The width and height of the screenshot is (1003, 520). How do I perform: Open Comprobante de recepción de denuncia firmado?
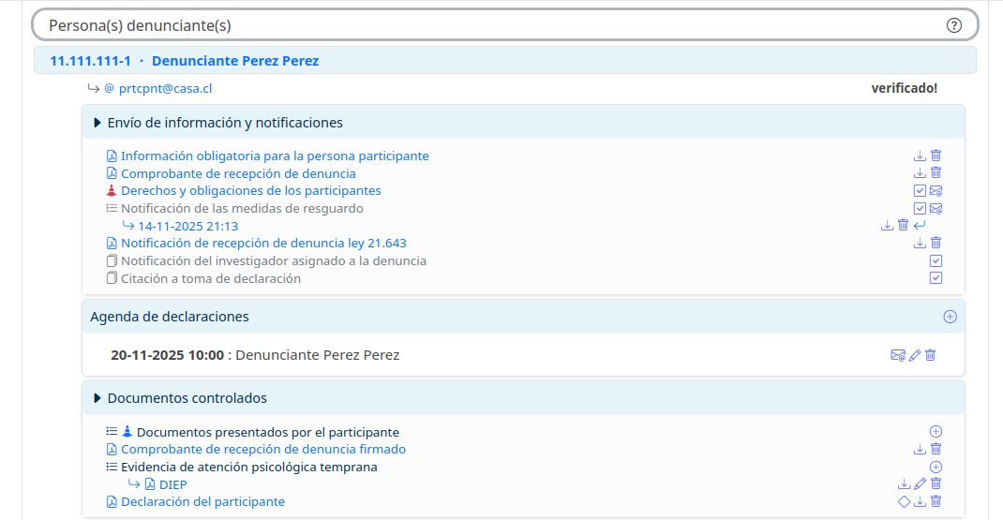pyautogui.click(x=263, y=450)
